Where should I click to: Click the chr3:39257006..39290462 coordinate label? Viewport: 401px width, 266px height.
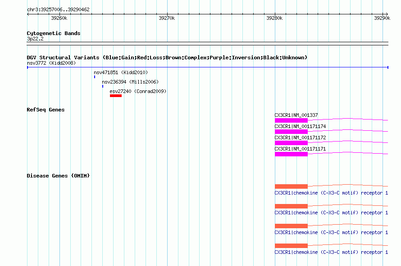coord(58,9)
